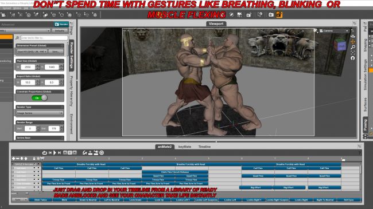
Task: Click the add track plus icon
Action: tap(14, 159)
